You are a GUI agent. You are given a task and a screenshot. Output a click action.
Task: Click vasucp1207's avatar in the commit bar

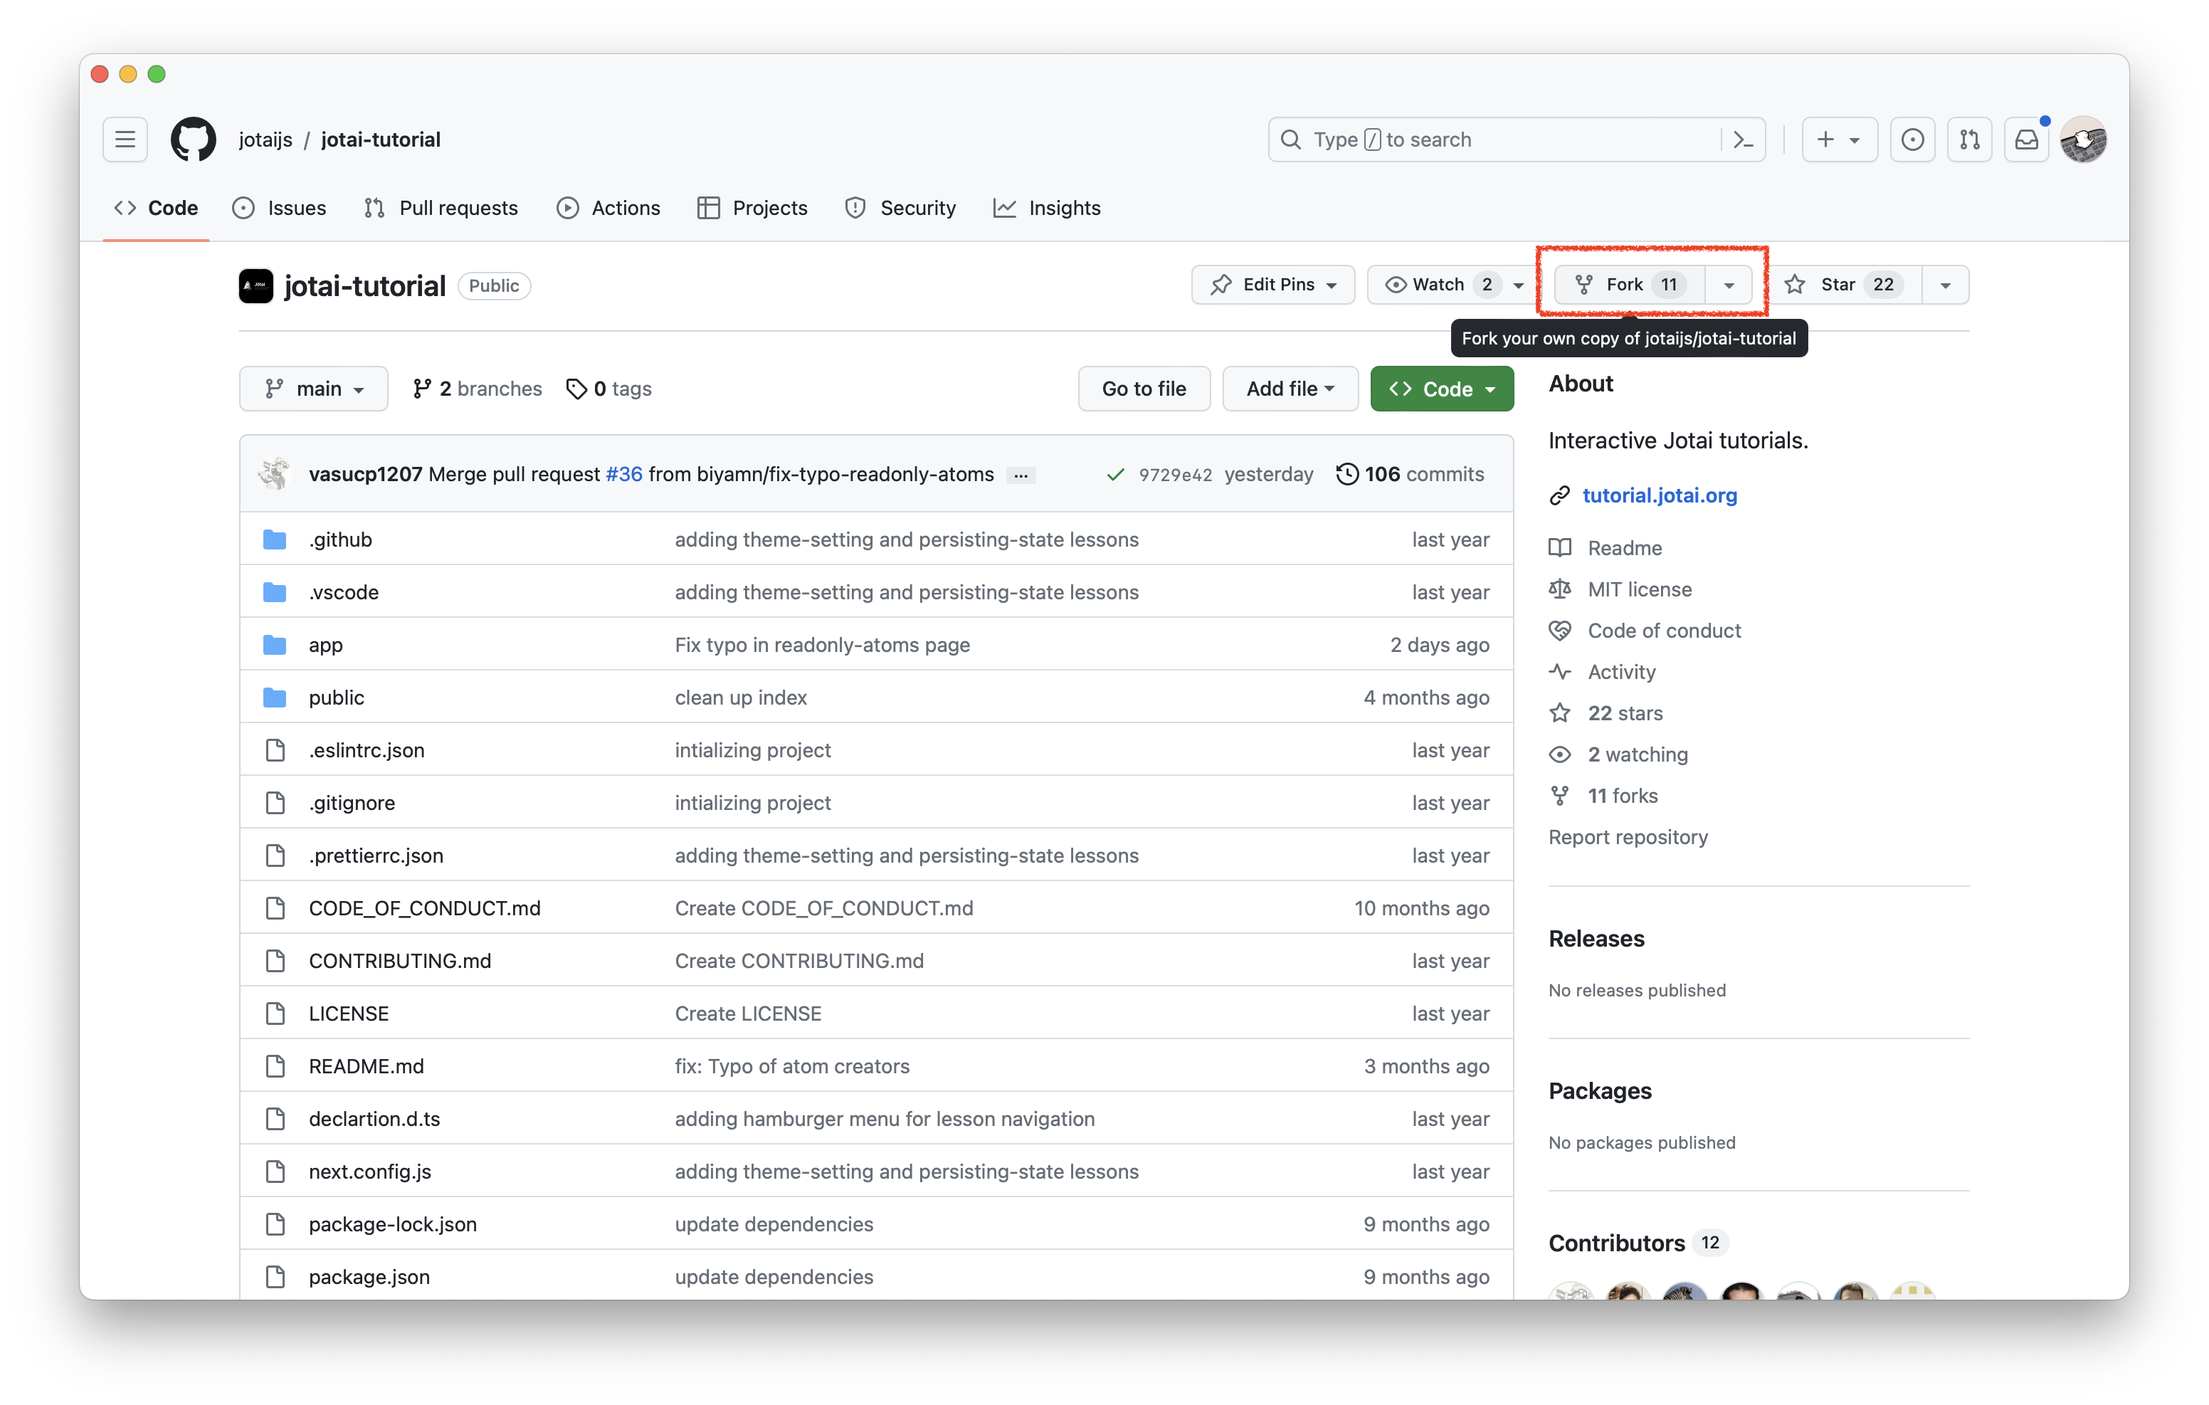[x=274, y=475]
